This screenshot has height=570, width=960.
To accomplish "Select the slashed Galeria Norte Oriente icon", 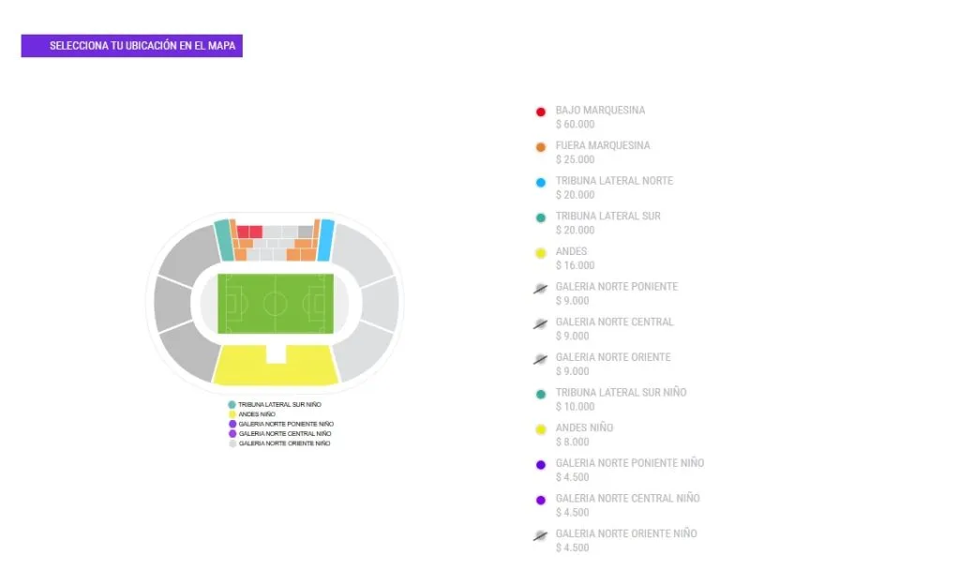I will pos(541,358).
